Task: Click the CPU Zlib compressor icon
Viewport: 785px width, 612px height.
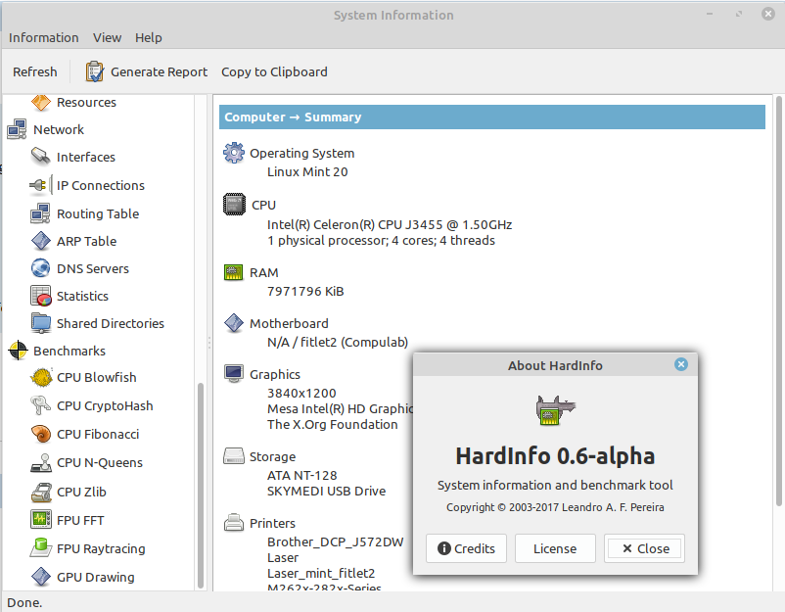Action: 40,492
